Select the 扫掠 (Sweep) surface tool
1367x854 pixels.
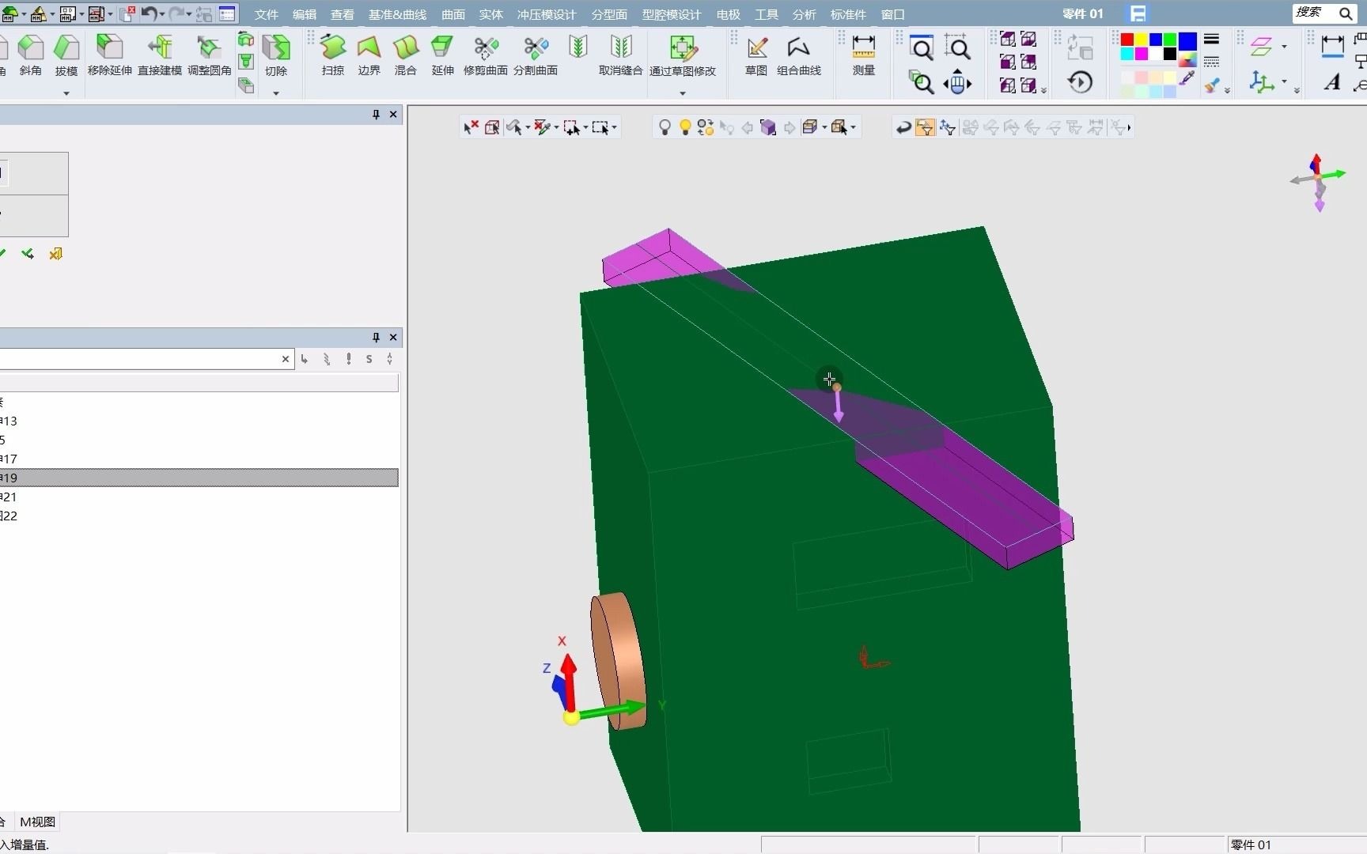tap(333, 55)
